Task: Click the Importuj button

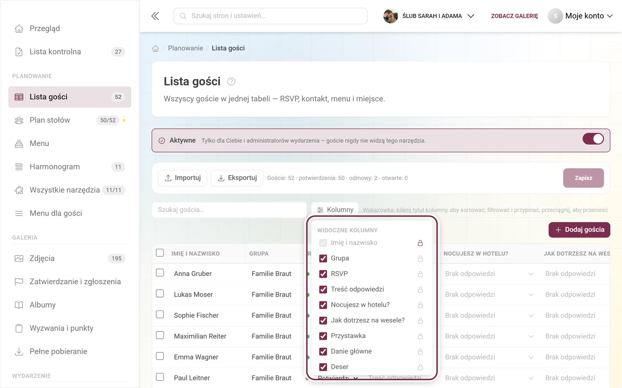Action: coord(183,178)
